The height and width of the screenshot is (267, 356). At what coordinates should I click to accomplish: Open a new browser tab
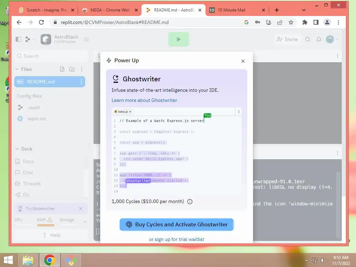[x=276, y=10]
